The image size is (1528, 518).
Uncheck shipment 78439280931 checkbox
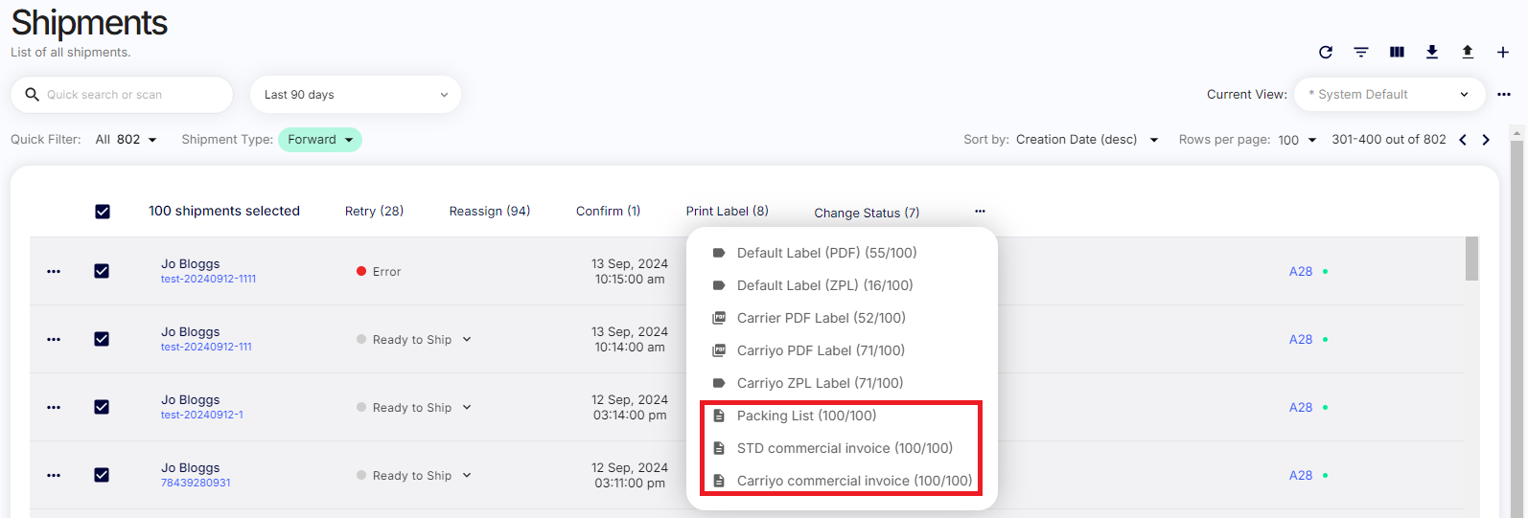pos(102,475)
